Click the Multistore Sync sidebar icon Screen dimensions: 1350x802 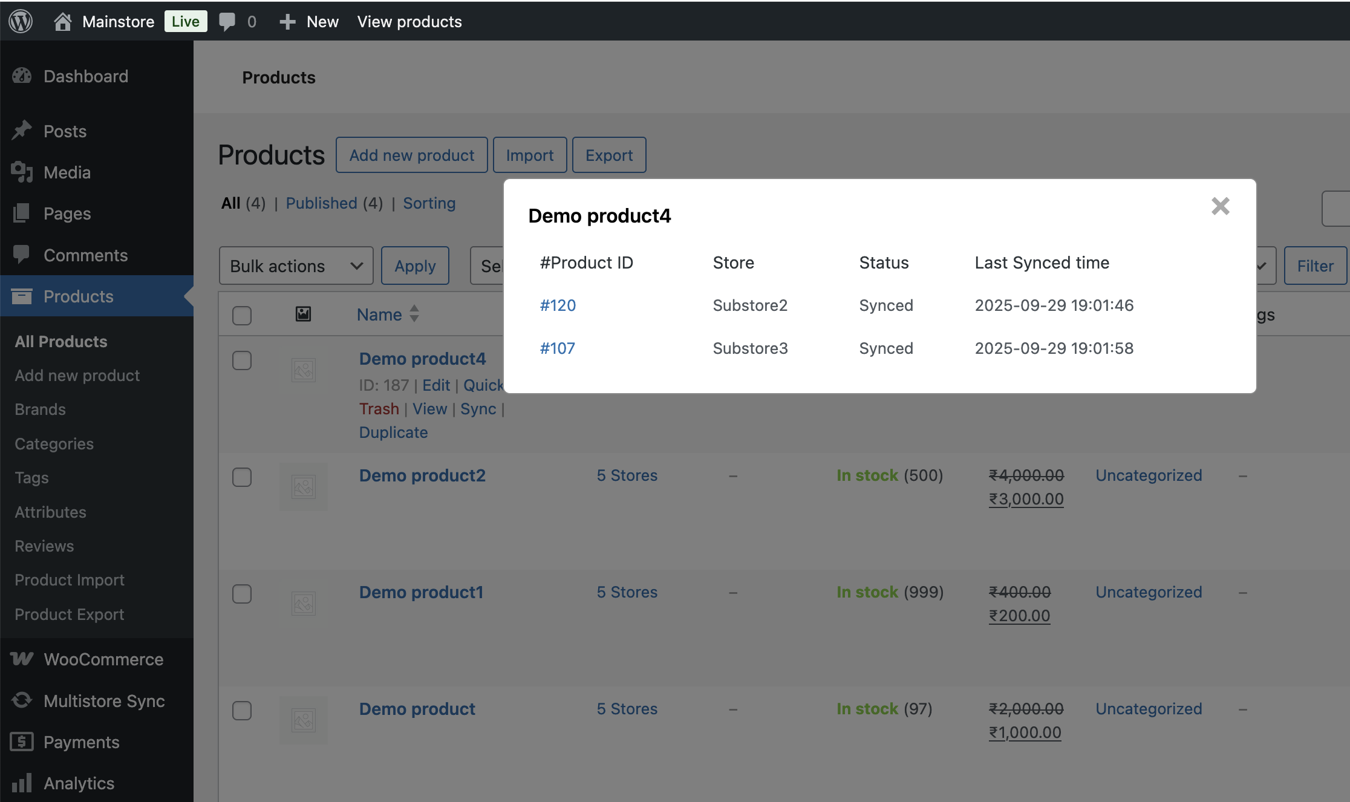(x=22, y=700)
